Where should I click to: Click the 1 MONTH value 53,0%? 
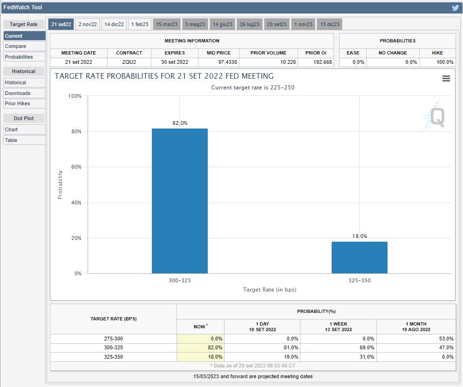pos(446,339)
